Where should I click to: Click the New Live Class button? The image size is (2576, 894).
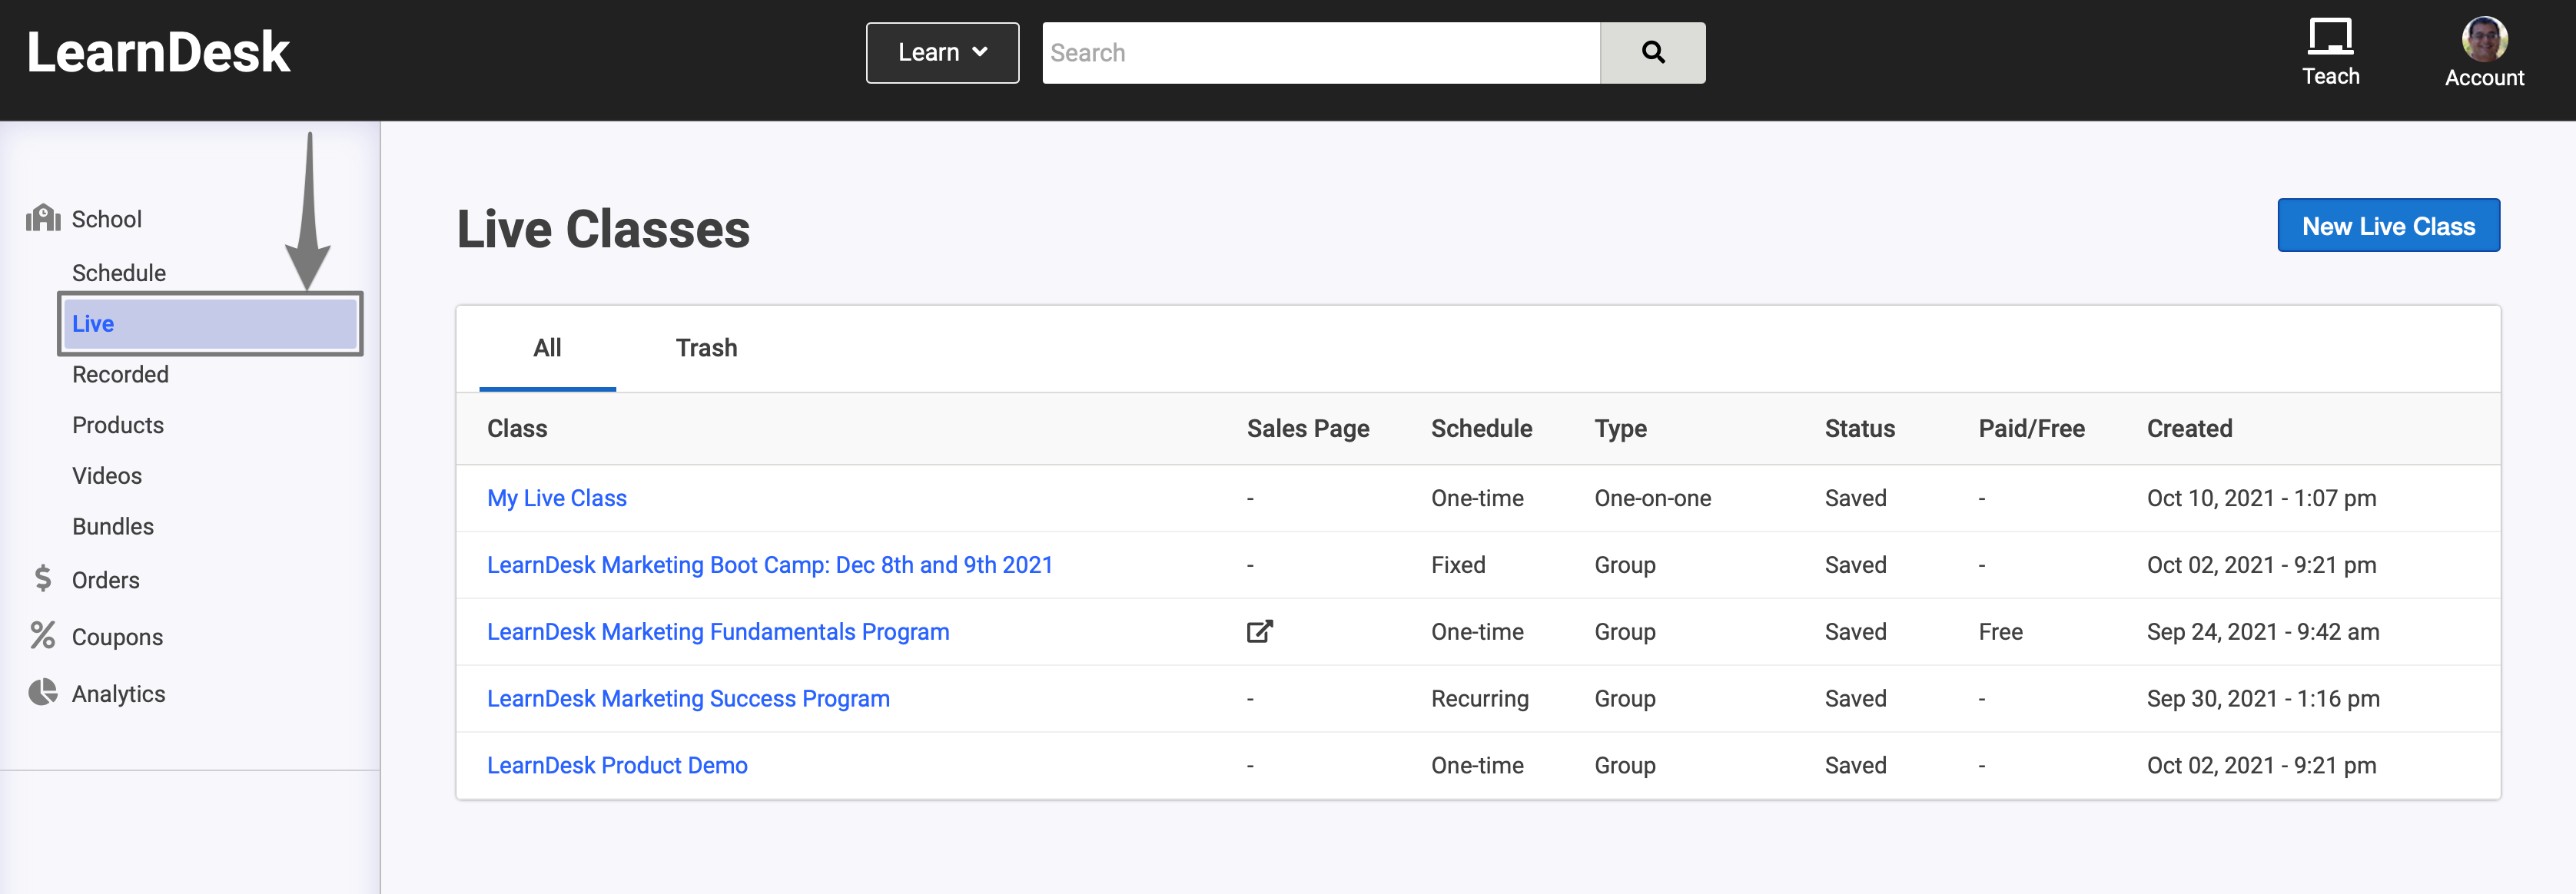[2388, 226]
